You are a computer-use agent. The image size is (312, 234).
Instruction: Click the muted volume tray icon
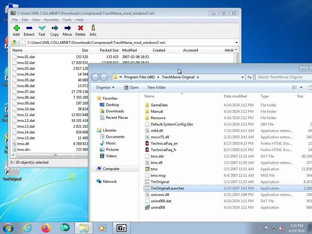(281, 228)
